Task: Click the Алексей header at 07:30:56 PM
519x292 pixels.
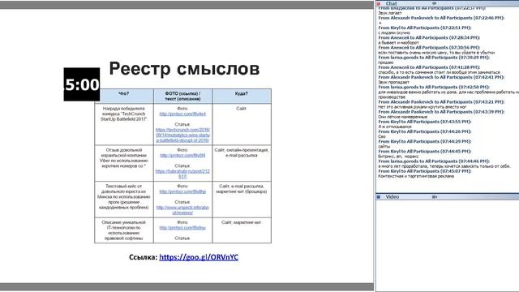Action: click(x=429, y=48)
